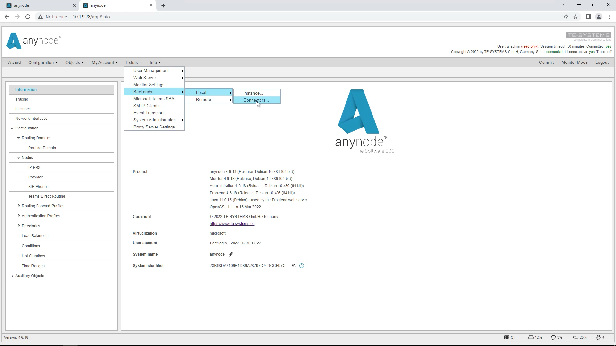Expand Authentication Profiles
This screenshot has width=616, height=346.
point(19,216)
